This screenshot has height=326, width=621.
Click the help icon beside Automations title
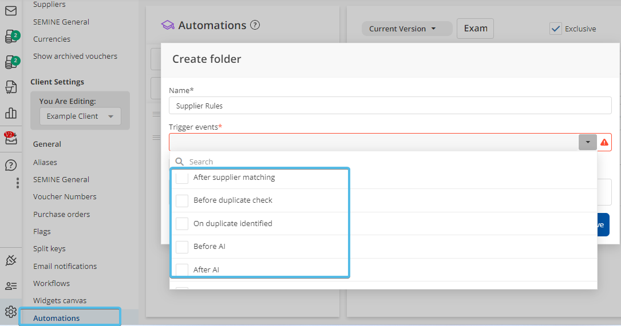point(255,25)
